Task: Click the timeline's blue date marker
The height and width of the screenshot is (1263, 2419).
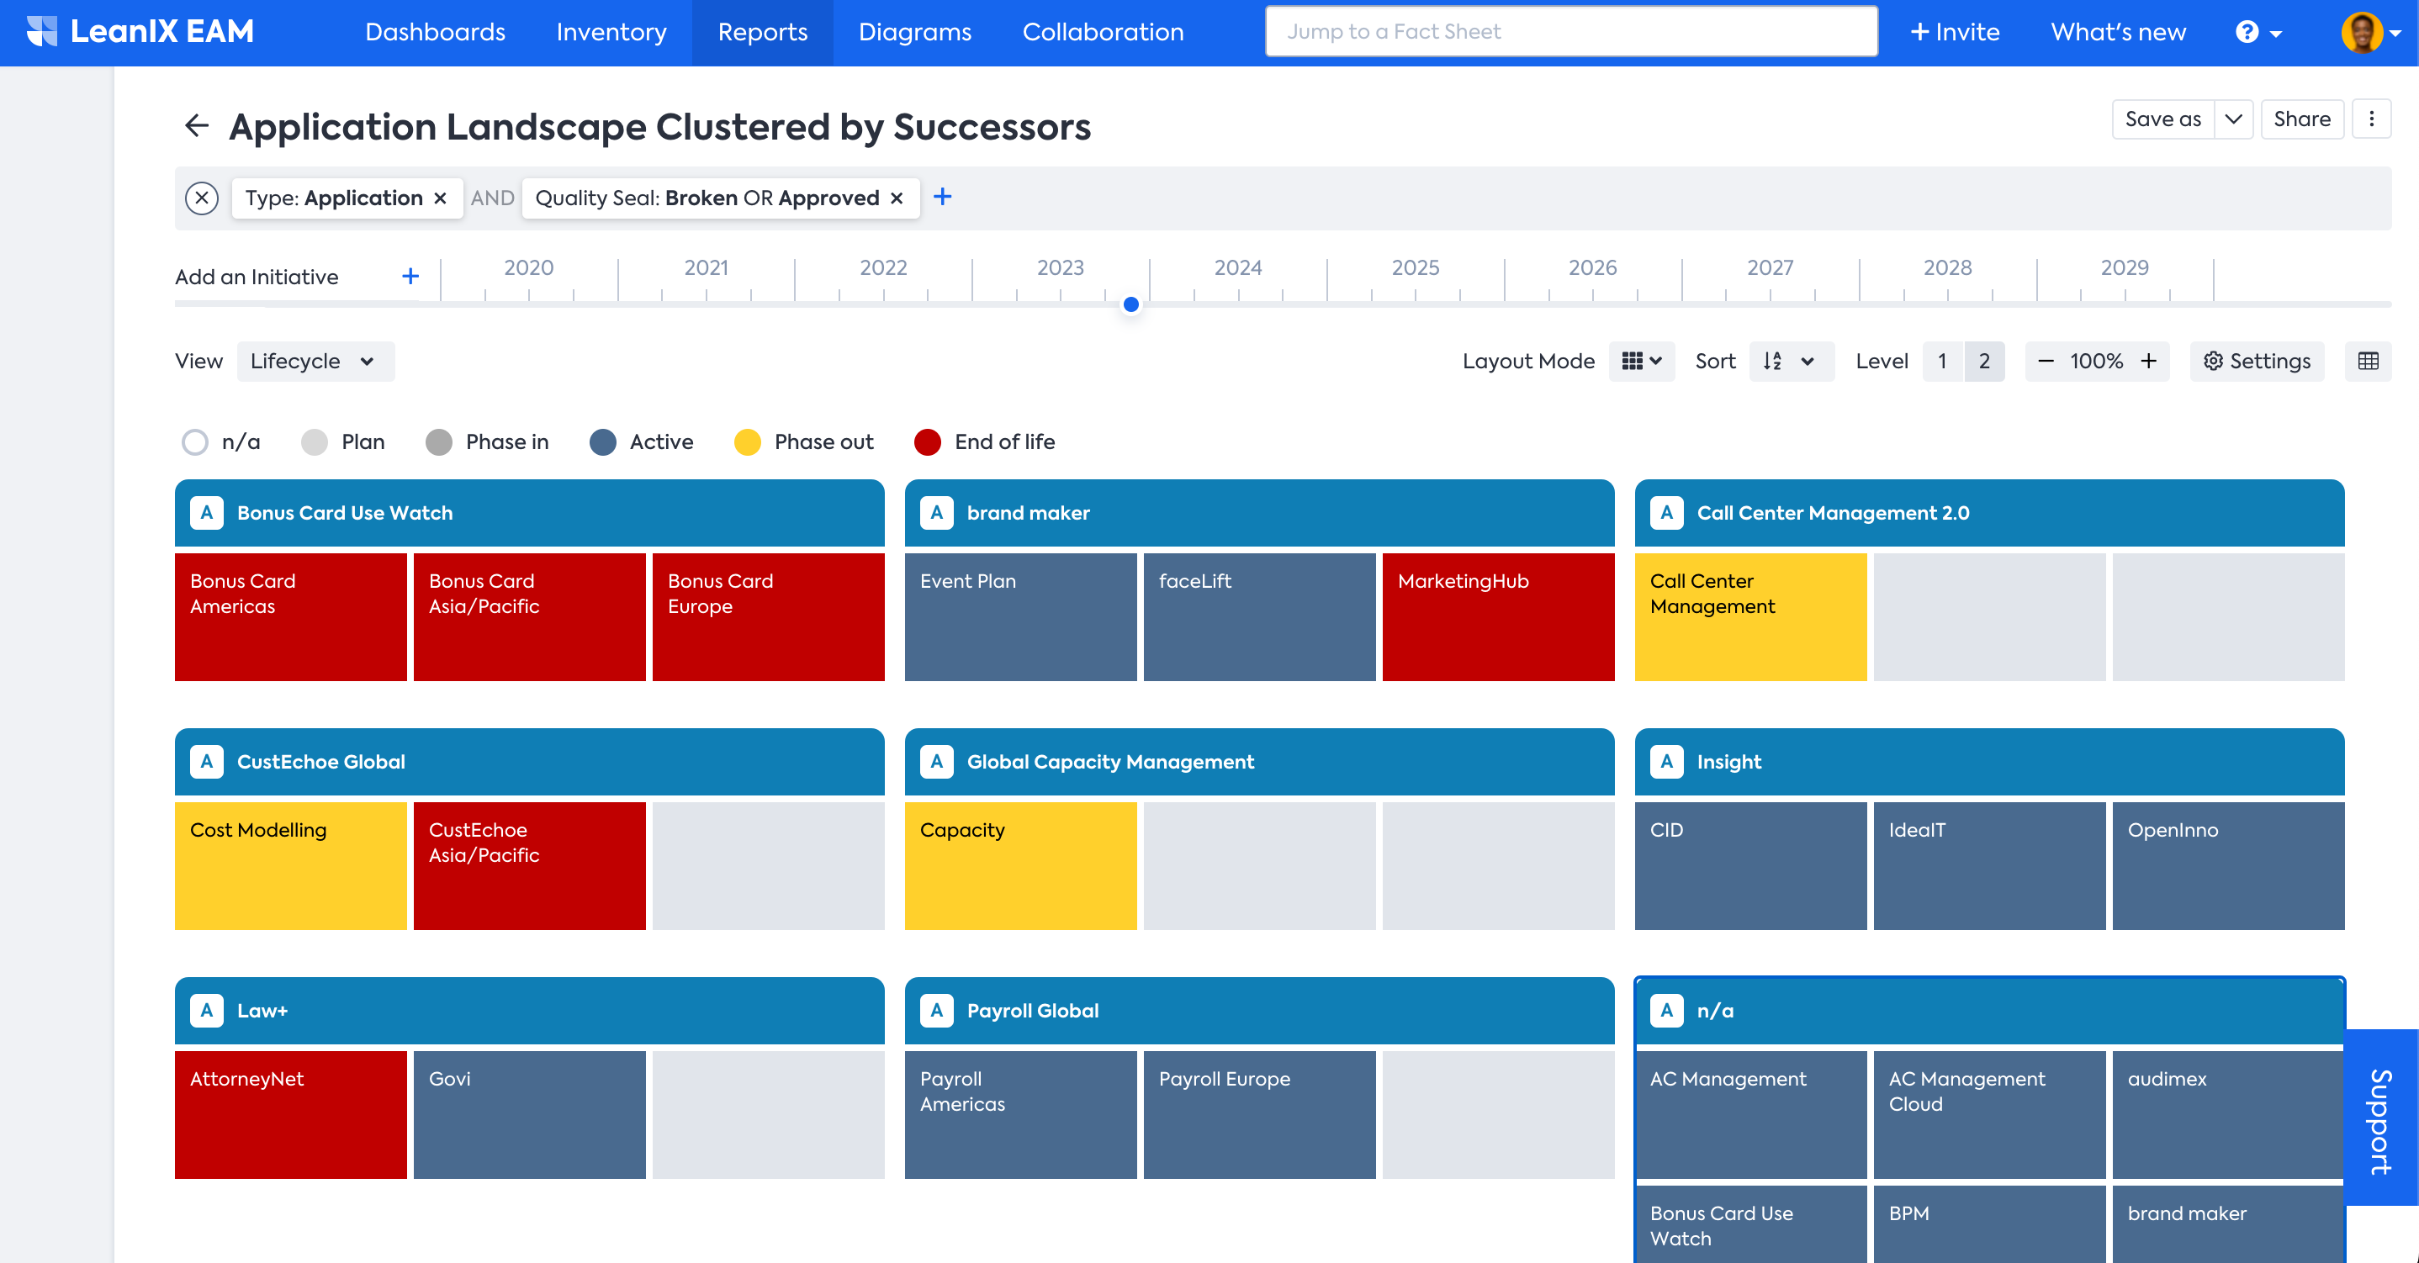Action: [1131, 304]
